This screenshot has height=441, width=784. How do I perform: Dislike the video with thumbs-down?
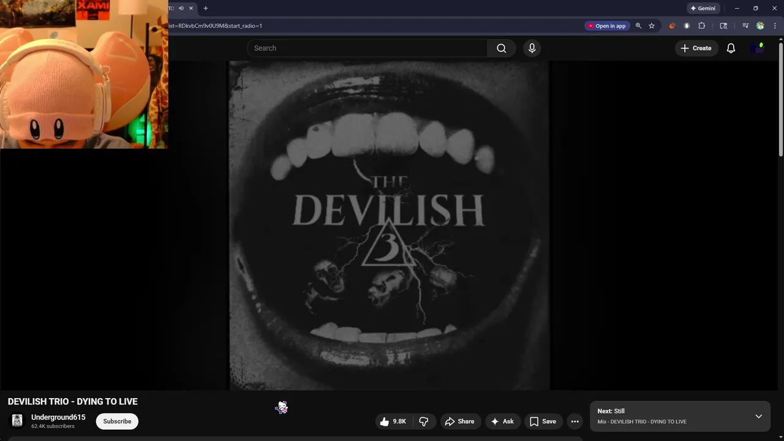click(x=423, y=421)
